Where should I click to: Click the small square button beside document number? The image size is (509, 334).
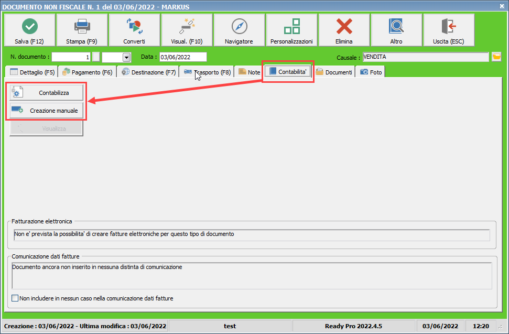tap(96, 57)
